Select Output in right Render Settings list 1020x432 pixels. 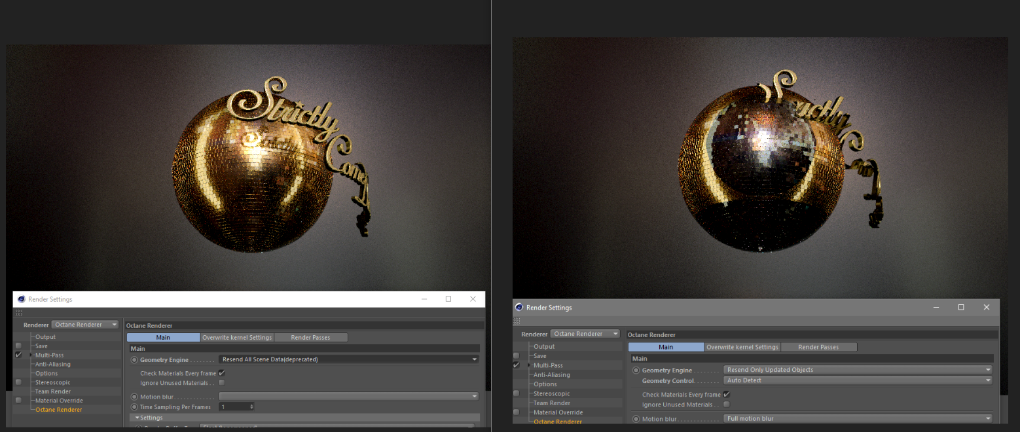(544, 346)
